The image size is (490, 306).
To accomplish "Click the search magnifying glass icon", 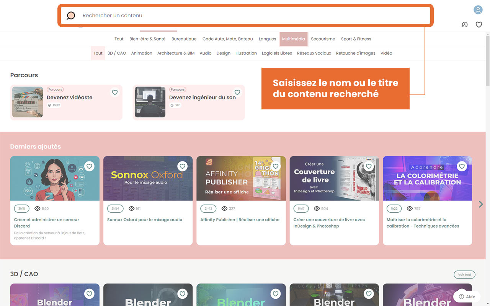I will (71, 15).
